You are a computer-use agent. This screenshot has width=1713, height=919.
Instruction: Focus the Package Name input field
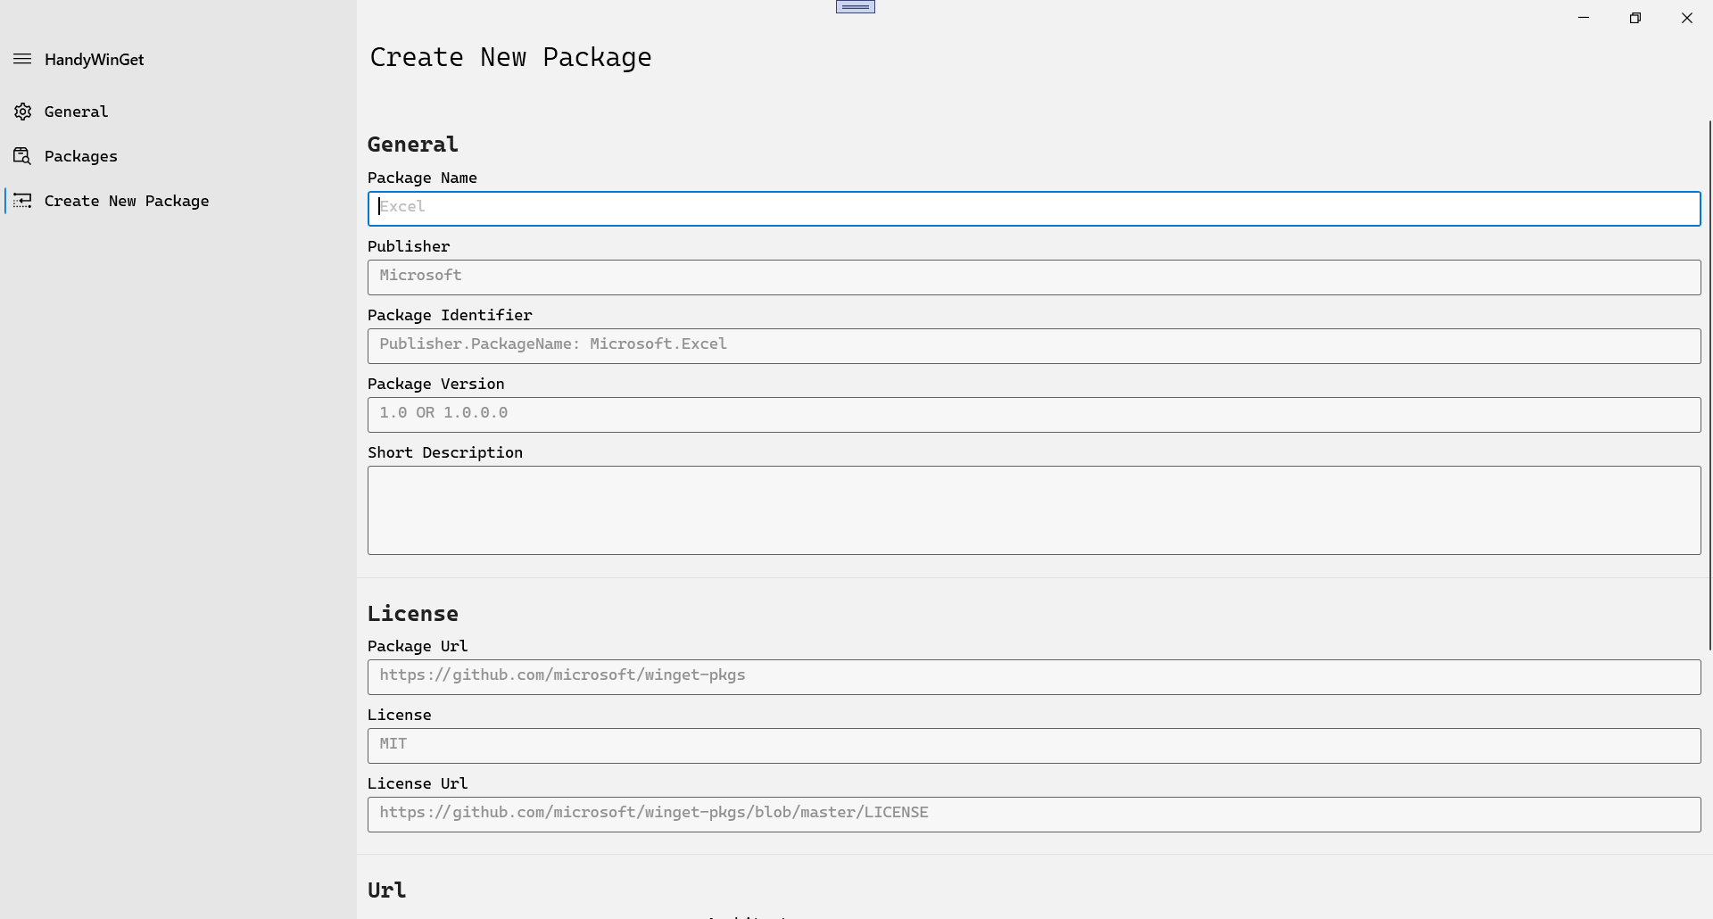(1034, 208)
